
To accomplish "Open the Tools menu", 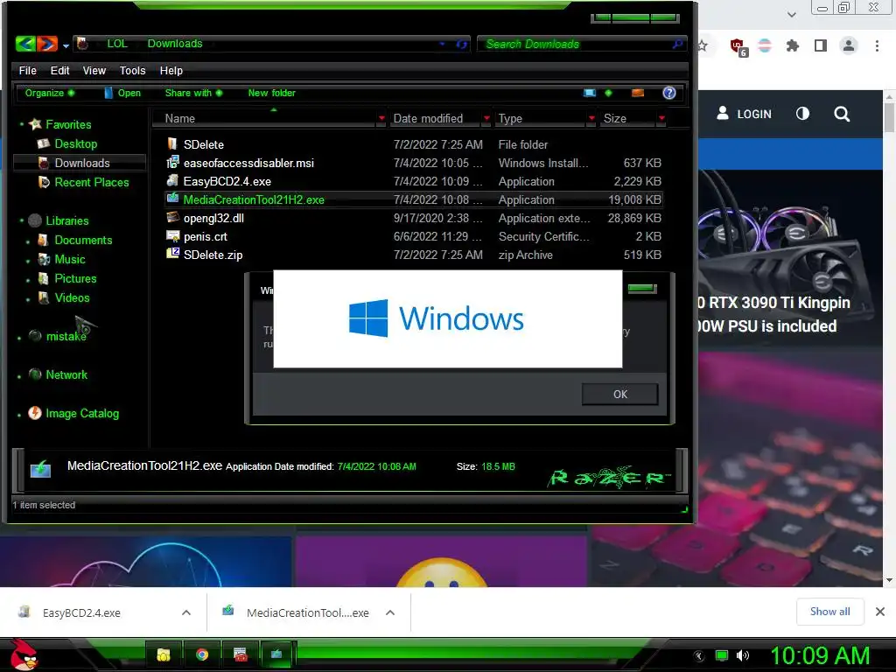I will [x=133, y=70].
